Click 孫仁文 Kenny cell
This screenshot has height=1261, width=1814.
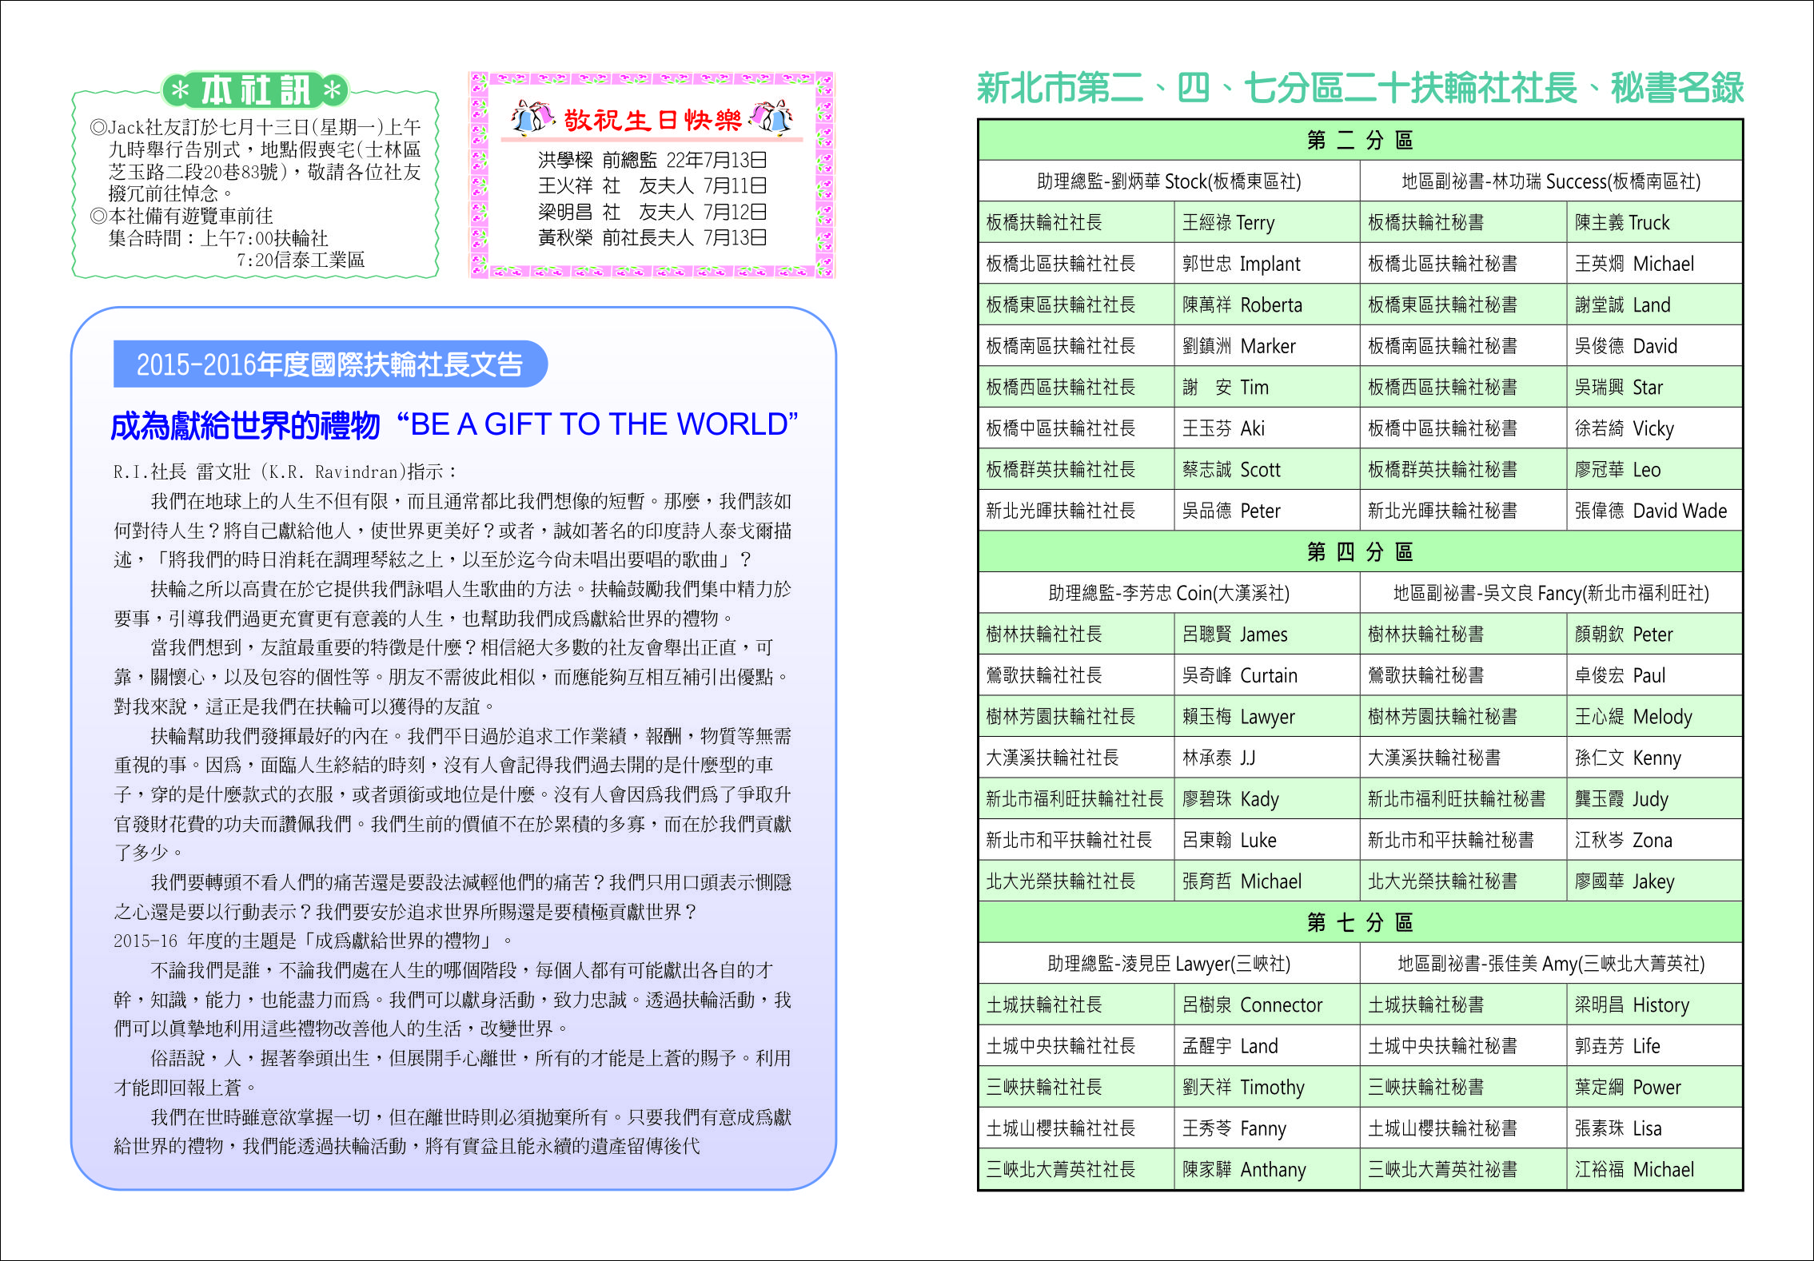[x=1654, y=758]
